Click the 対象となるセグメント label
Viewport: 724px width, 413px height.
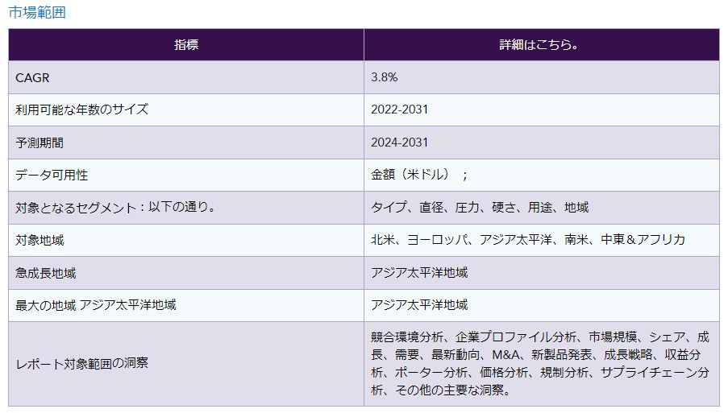click(x=115, y=208)
